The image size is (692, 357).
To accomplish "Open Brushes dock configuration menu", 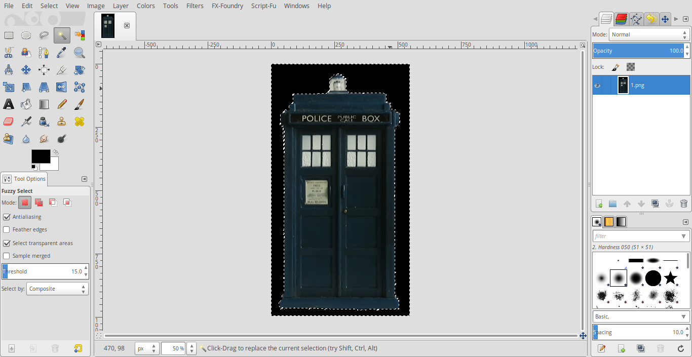I will coord(685,222).
